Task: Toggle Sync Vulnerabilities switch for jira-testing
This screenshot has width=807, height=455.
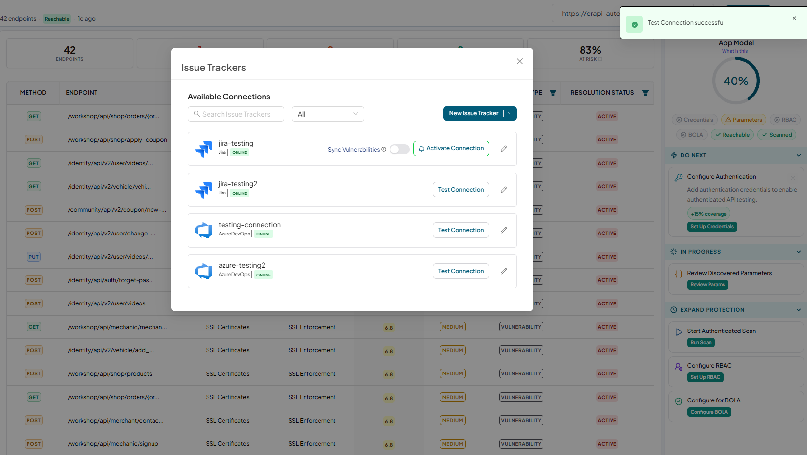Action: pos(400,149)
